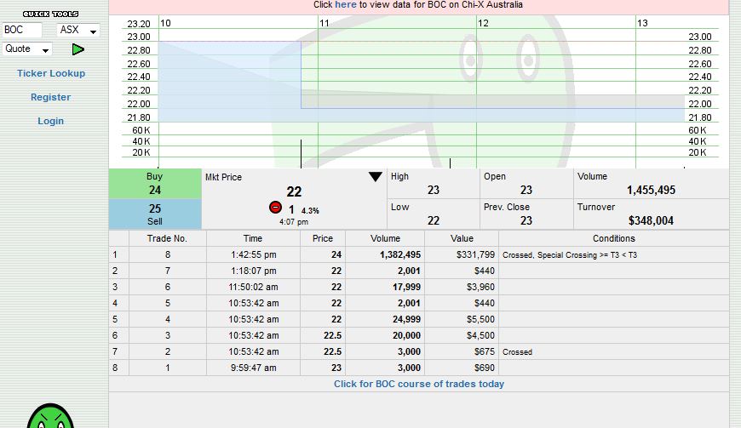Click the 'Crossed' condition in trade 2 row
This screenshot has width=741, height=428.
pyautogui.click(x=517, y=352)
